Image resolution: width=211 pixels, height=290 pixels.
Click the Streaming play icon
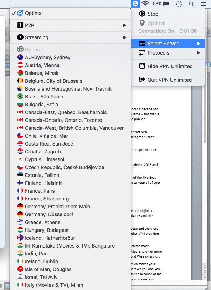point(20,37)
